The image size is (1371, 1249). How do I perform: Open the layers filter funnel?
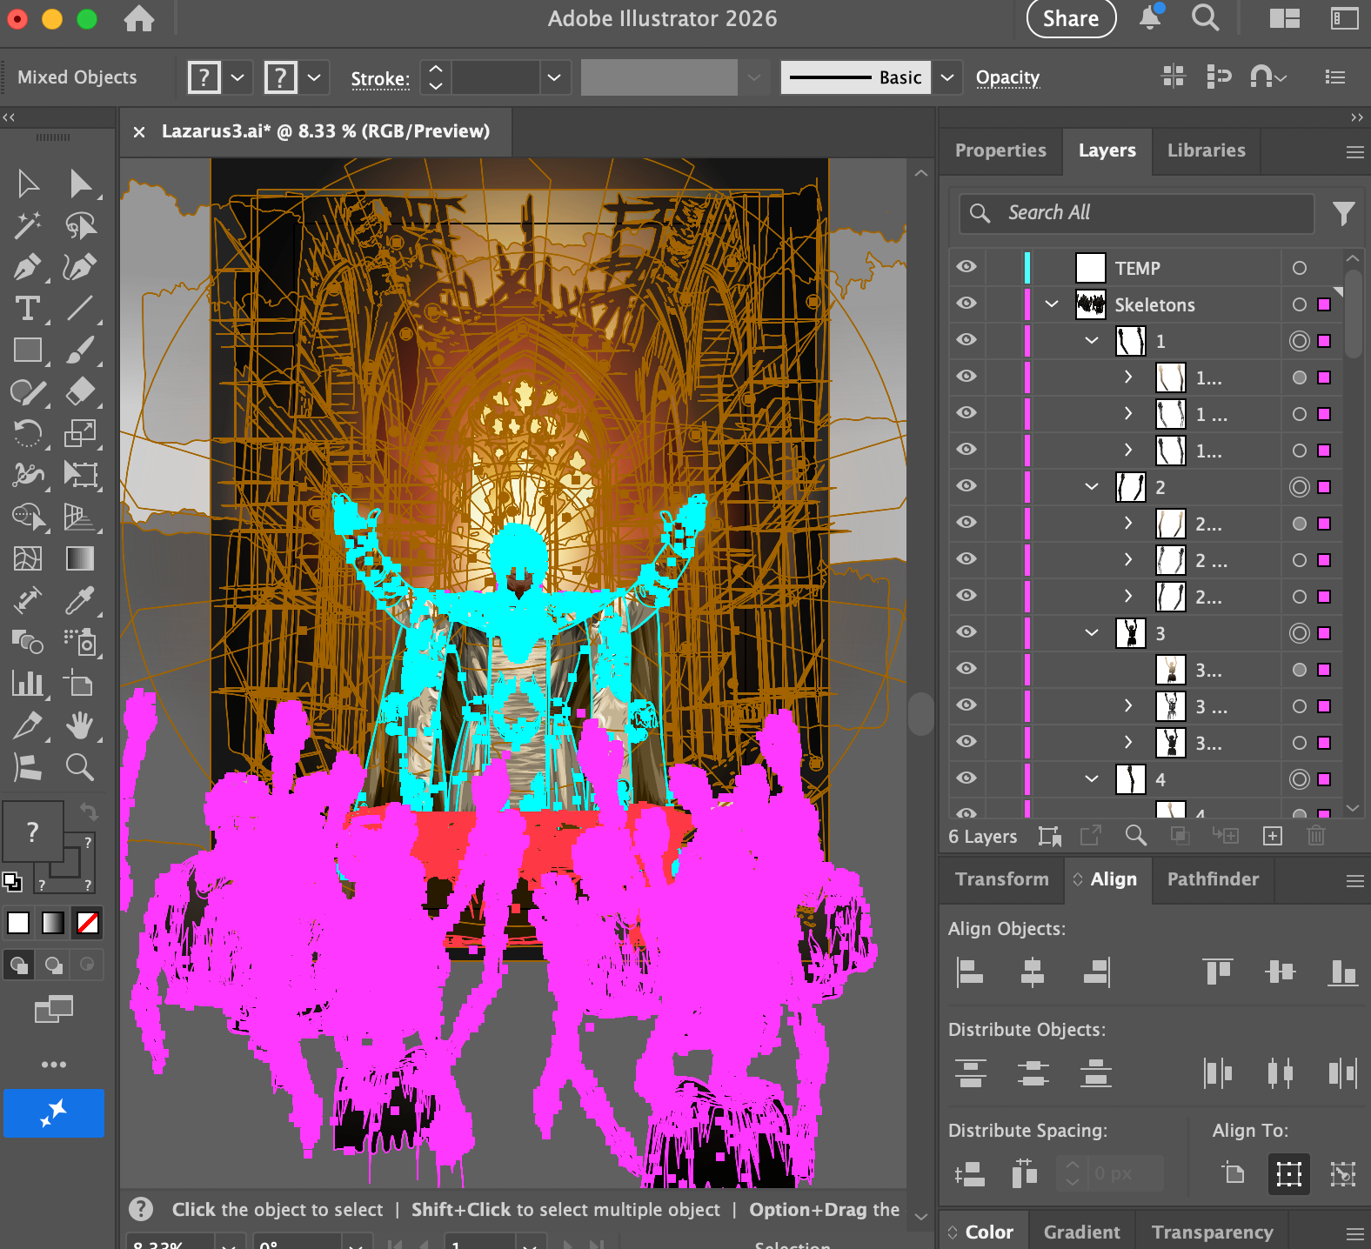coord(1343,214)
